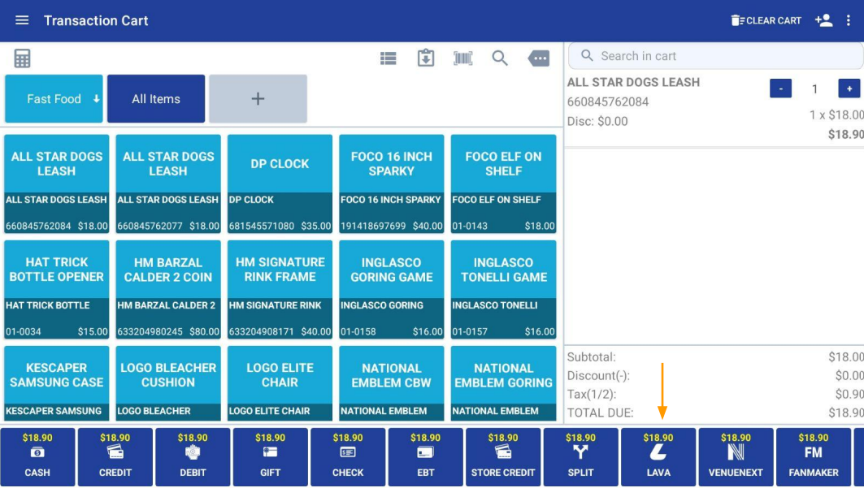Open the three-dot overflow menu
864x488 pixels.
click(849, 20)
